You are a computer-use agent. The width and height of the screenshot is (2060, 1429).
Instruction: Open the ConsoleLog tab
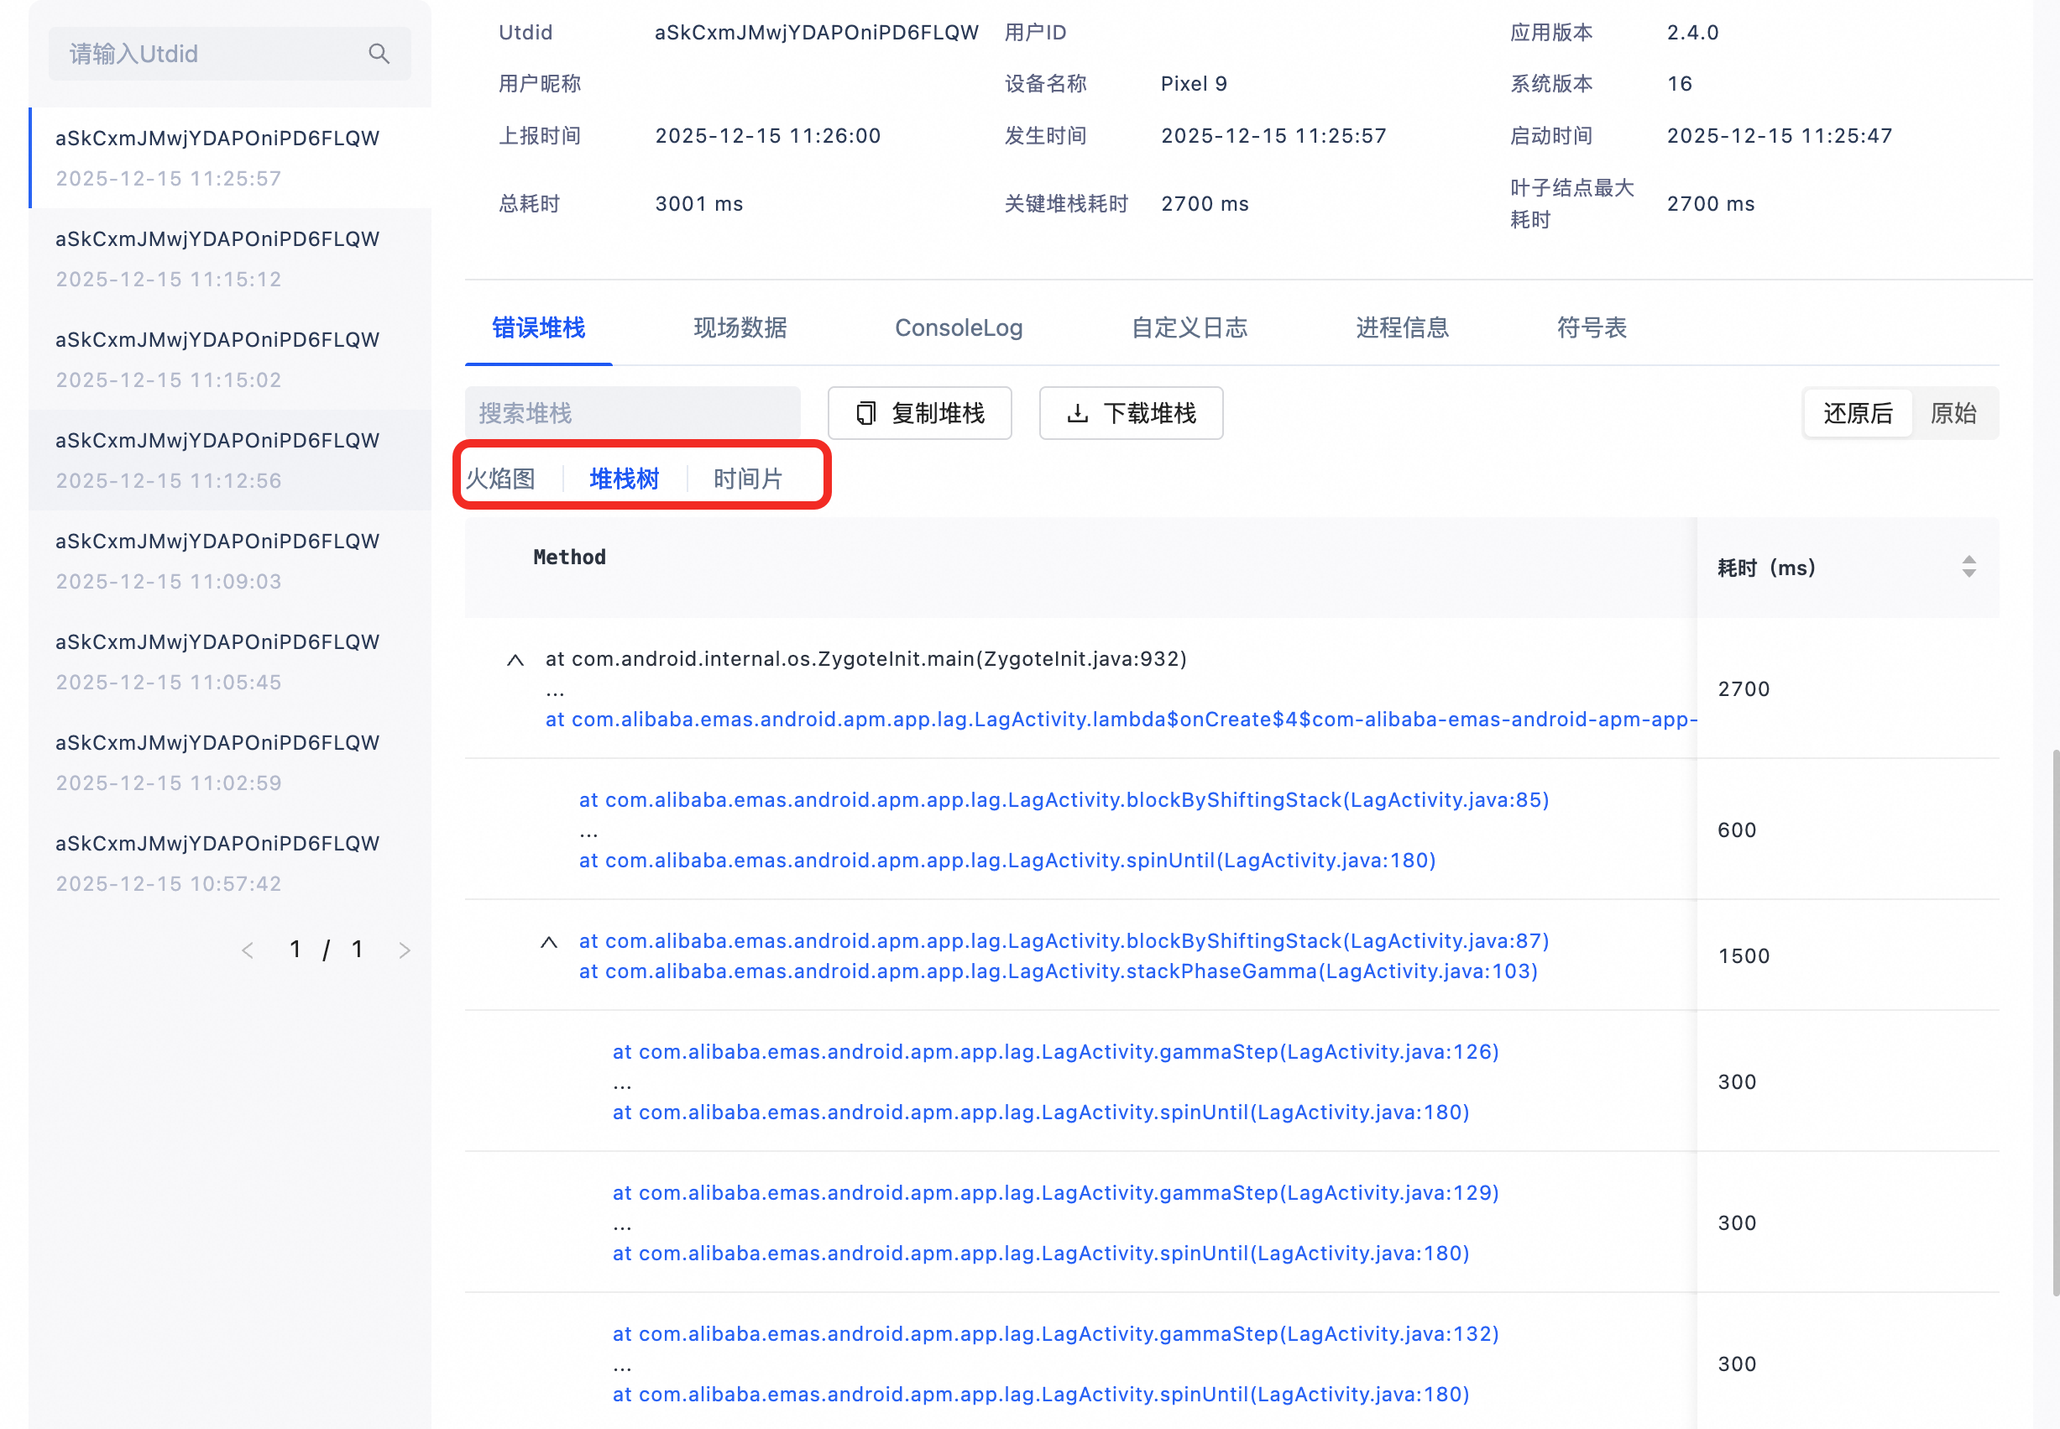[958, 327]
